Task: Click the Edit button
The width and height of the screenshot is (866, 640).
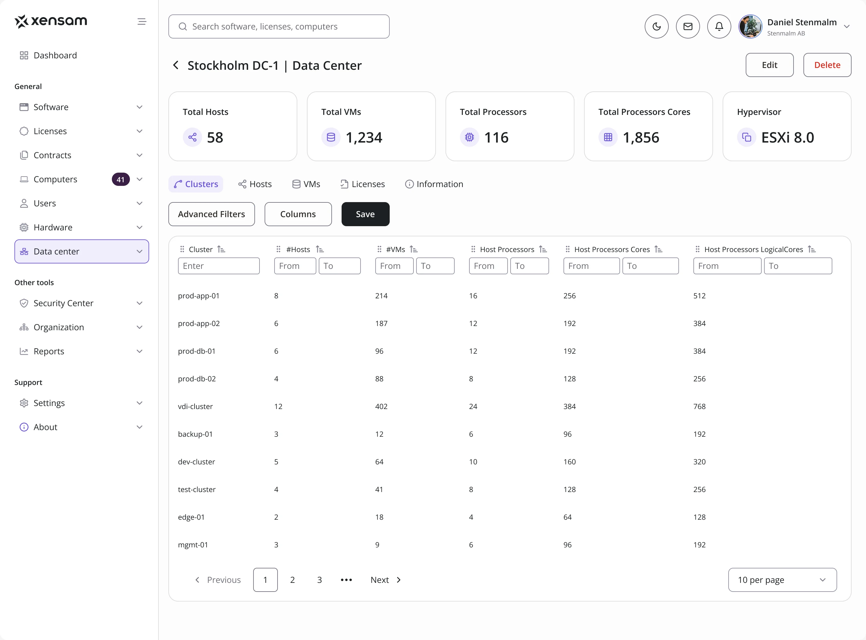Action: 769,65
